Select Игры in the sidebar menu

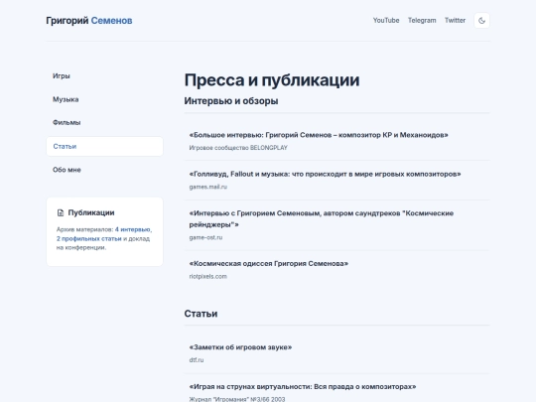click(104, 75)
